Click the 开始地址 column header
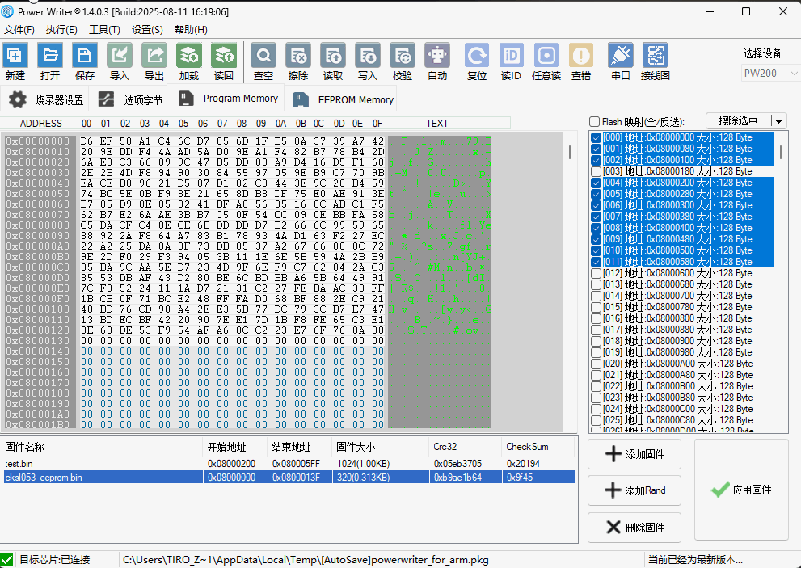 (235, 447)
